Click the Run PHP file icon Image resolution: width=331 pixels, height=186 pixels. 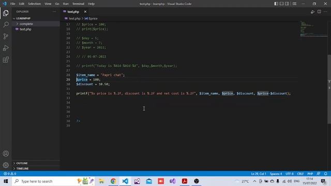(312, 12)
